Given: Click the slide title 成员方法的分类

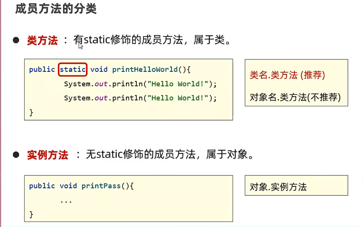Looking at the screenshot, I should coord(56,9).
